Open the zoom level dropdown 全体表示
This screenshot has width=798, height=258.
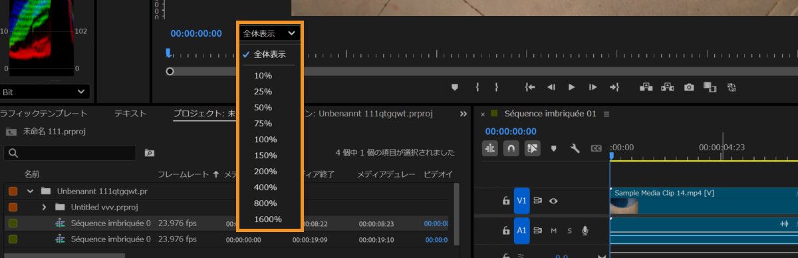click(269, 33)
